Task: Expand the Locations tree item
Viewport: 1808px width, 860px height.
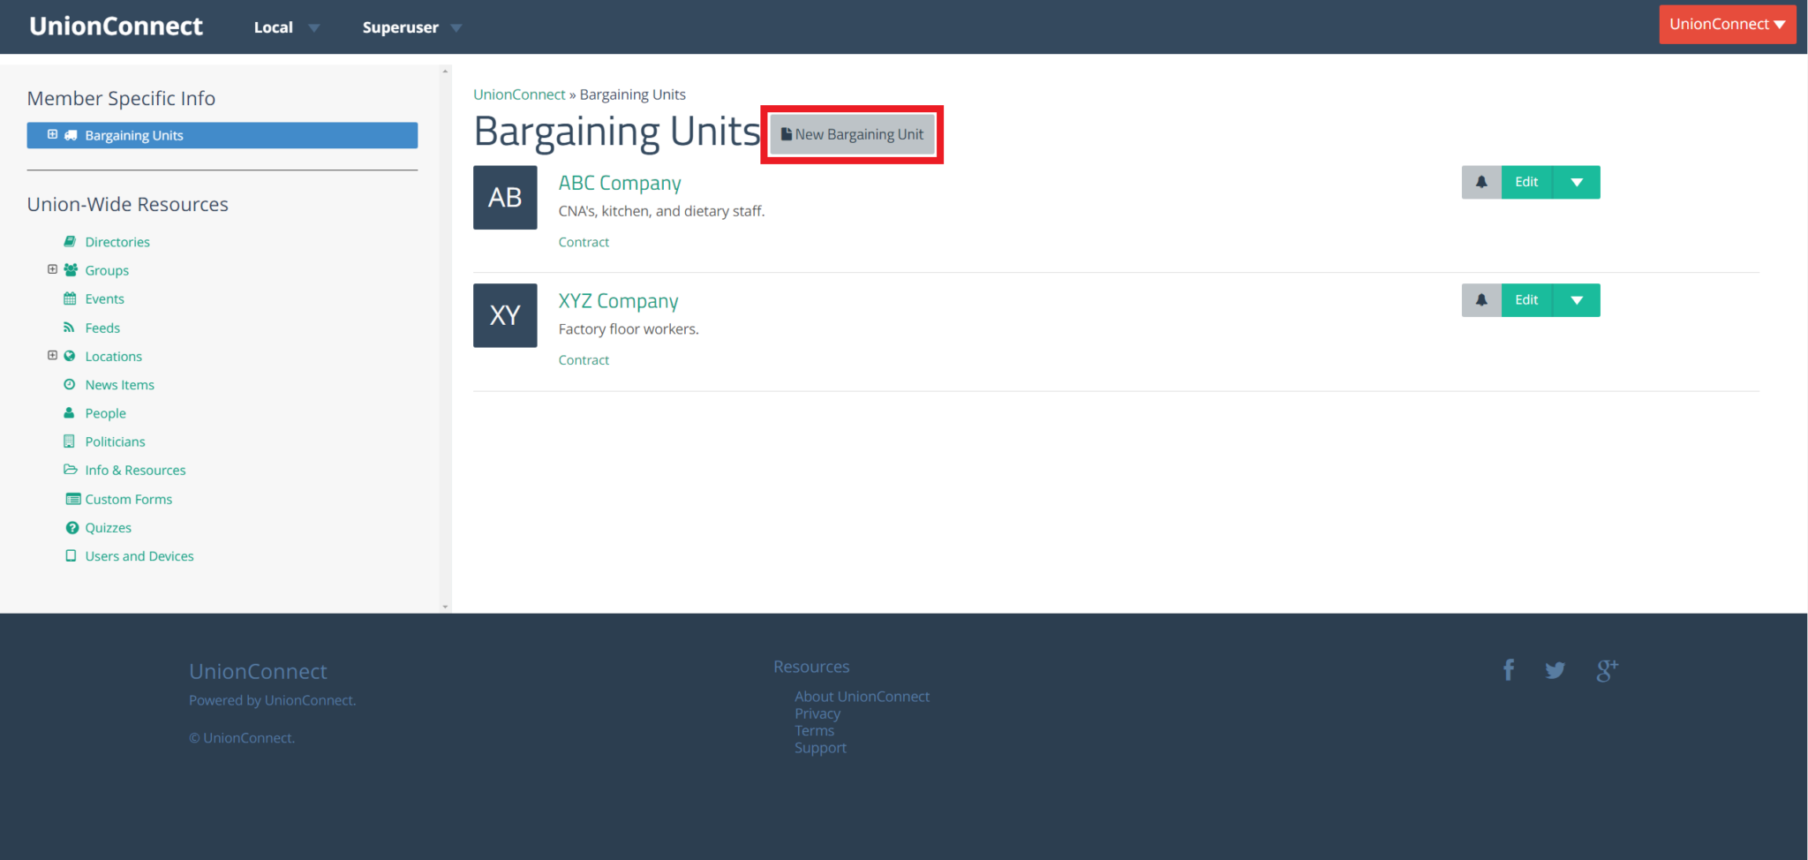Action: pos(52,355)
